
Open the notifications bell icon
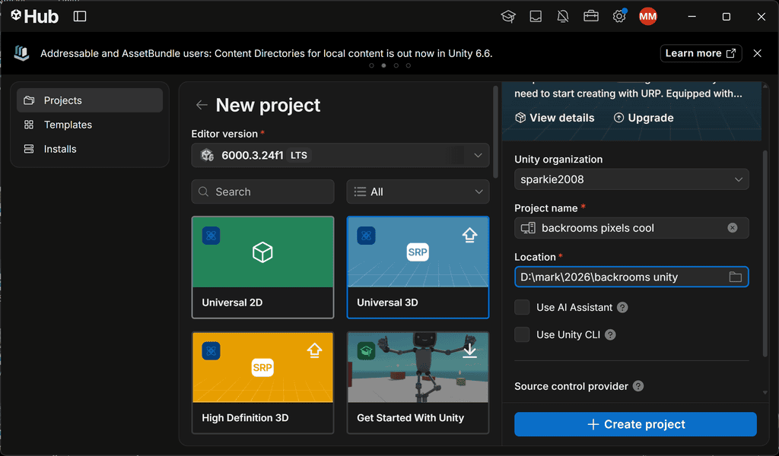(x=563, y=17)
